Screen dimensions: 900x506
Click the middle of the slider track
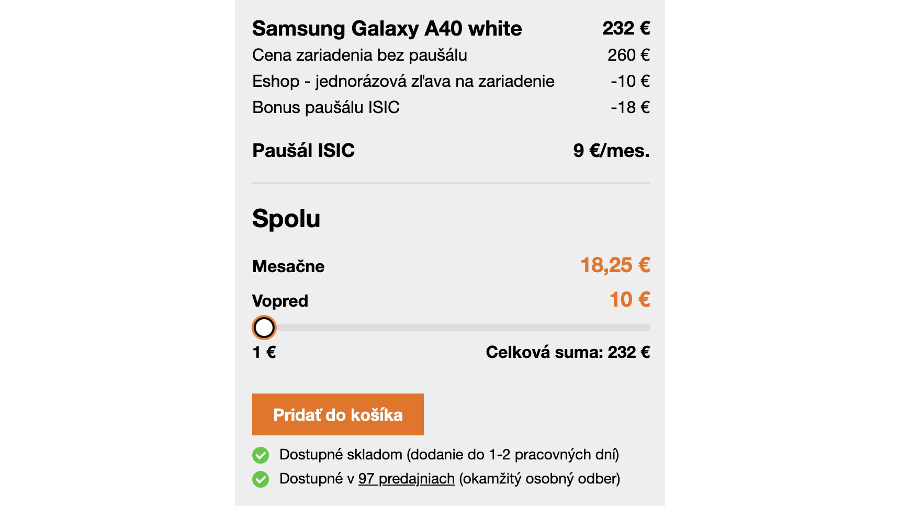coord(451,328)
